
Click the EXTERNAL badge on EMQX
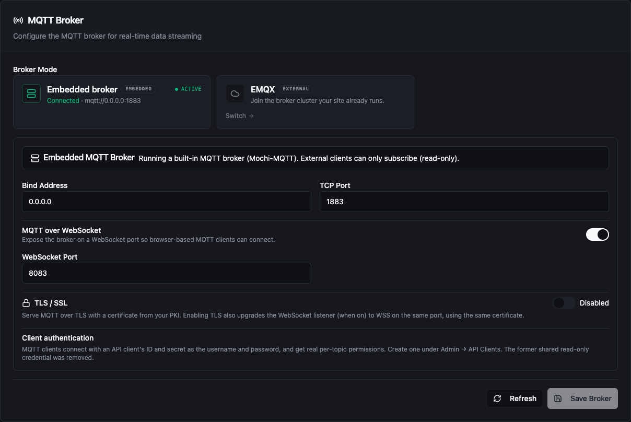[x=296, y=89]
